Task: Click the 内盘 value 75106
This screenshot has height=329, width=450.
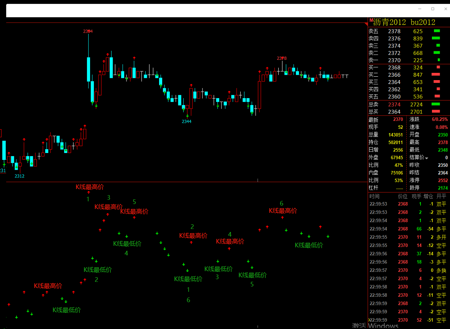Action: 397,173
